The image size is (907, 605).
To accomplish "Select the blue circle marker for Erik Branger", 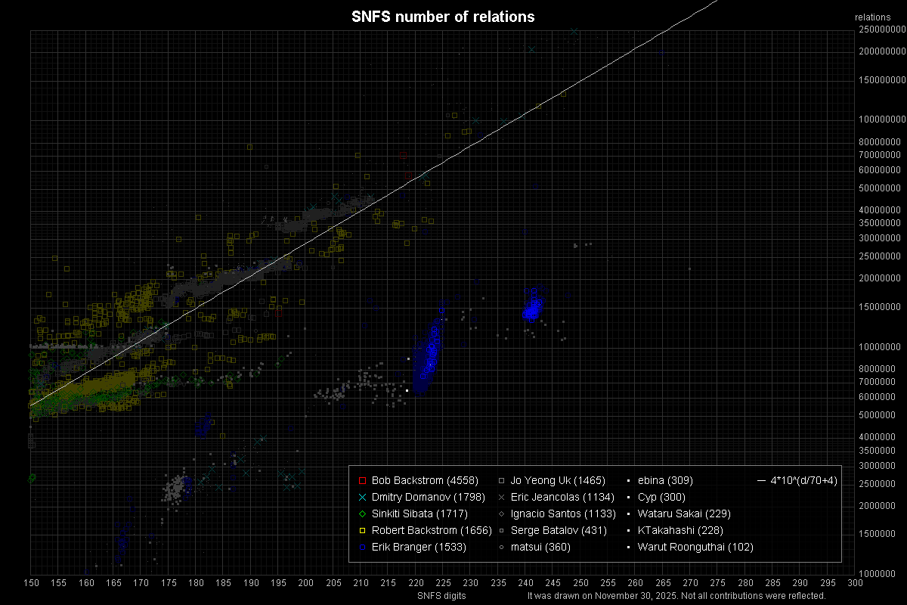I will click(362, 547).
